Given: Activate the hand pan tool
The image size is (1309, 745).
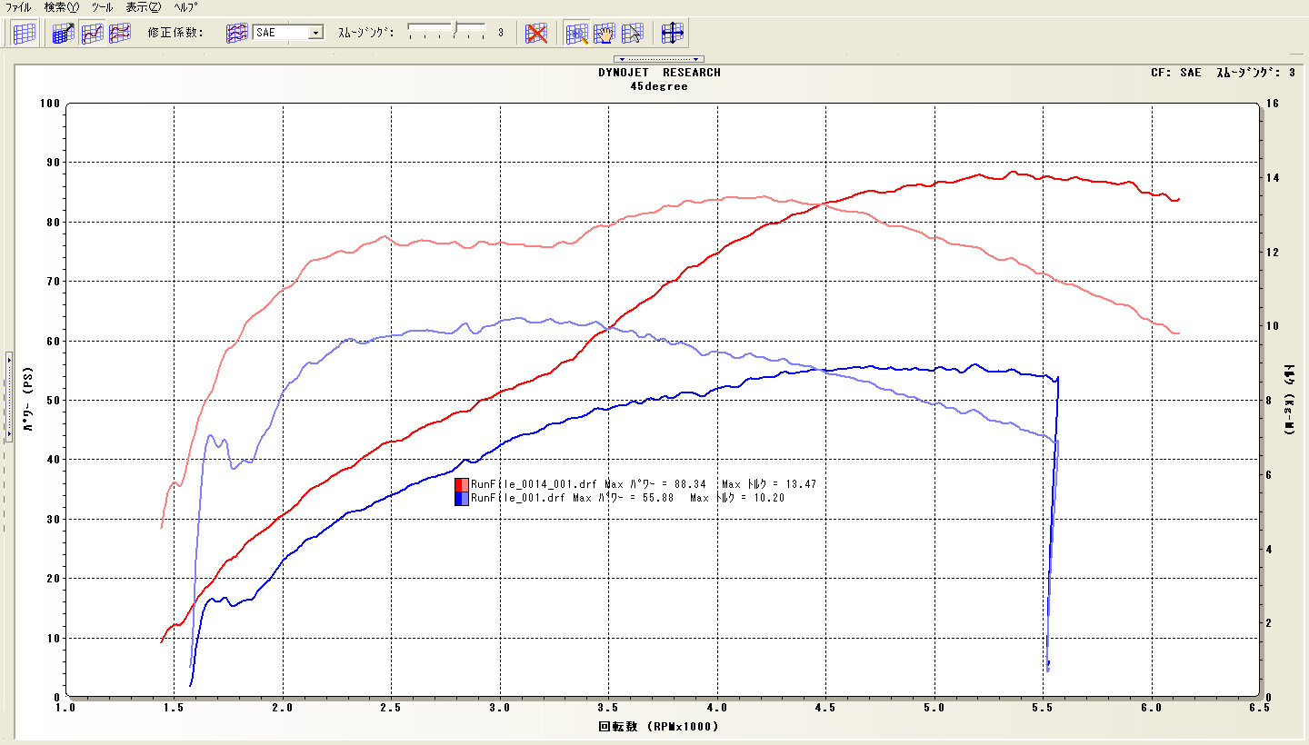Looking at the screenshot, I should point(605,34).
